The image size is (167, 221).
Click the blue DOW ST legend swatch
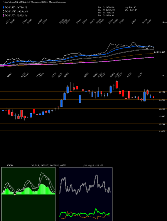coord(4,7)
